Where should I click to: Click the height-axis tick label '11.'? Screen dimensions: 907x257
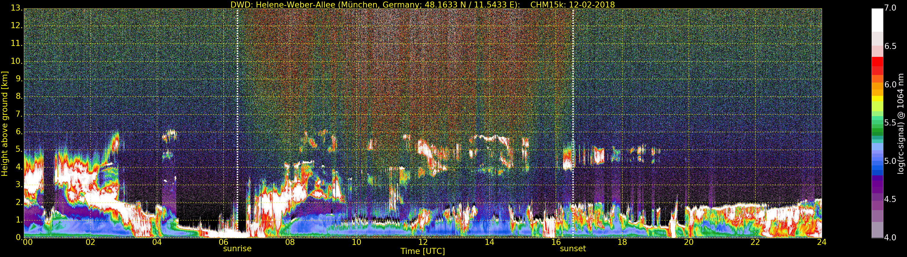tap(17, 44)
